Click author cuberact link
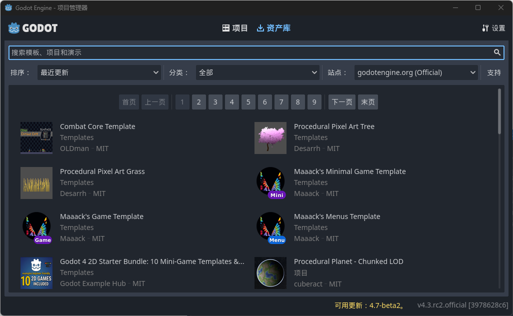This screenshot has width=513, height=316. click(308, 284)
